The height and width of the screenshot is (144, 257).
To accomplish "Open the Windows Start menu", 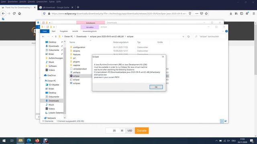I will pyautogui.click(x=4, y=140).
